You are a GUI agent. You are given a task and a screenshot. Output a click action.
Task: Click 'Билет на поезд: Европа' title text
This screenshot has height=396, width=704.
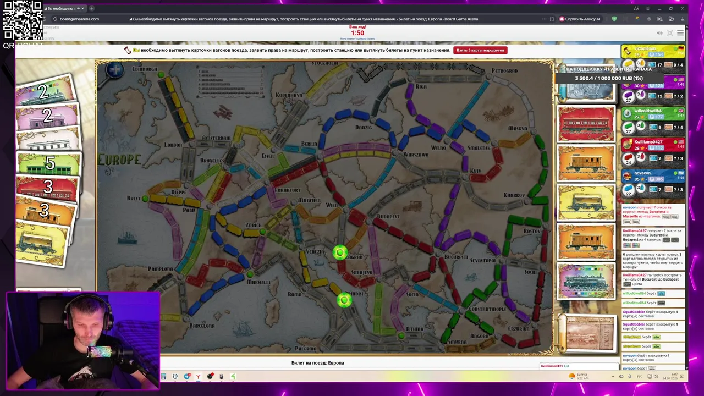tap(317, 363)
